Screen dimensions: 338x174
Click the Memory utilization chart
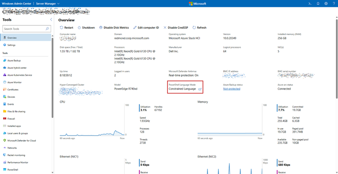point(230,120)
